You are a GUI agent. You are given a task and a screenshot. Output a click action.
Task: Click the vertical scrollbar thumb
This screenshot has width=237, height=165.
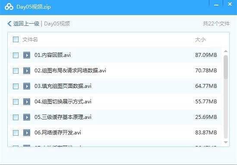[226, 67]
